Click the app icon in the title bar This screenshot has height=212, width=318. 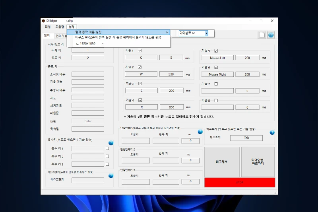[43, 21]
